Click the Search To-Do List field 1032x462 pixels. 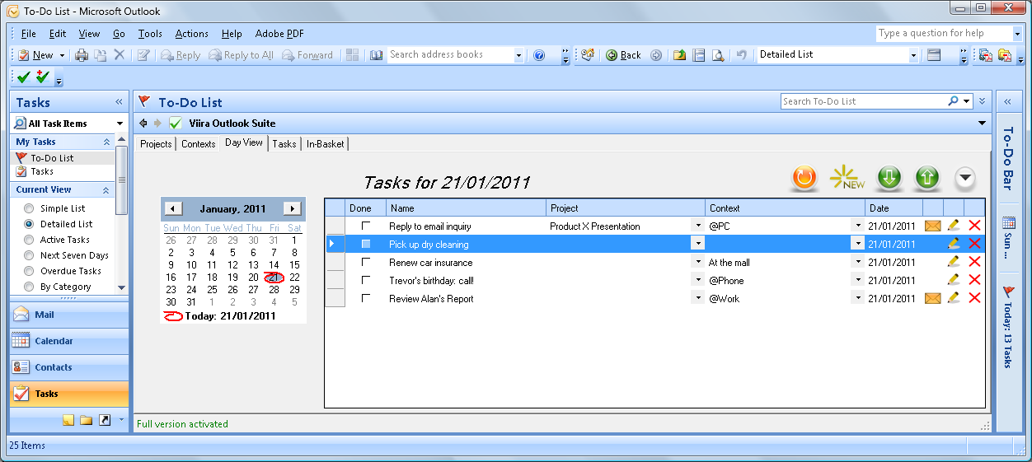863,101
